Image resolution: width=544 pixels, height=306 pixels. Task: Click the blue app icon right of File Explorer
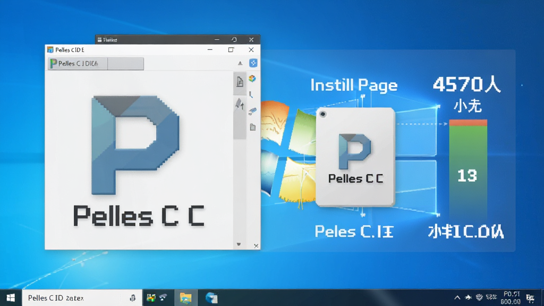211,297
